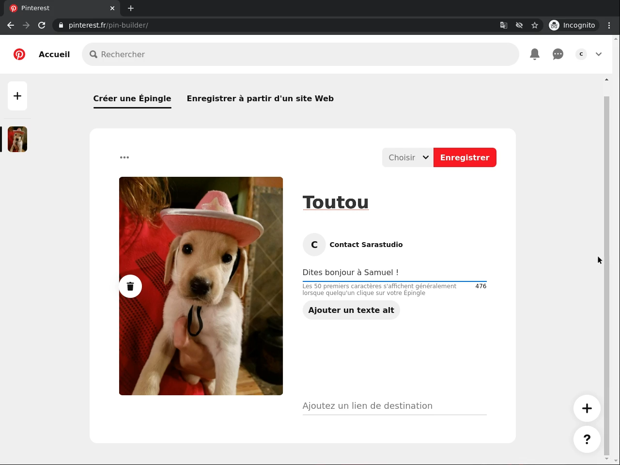Click the third-party cookies blocked eye icon
The height and width of the screenshot is (465, 620).
pos(519,25)
